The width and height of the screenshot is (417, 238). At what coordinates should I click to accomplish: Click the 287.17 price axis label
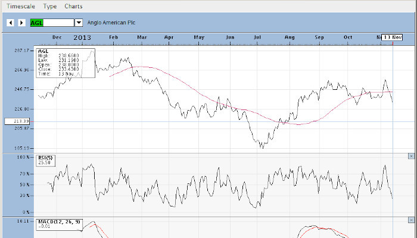21,51
